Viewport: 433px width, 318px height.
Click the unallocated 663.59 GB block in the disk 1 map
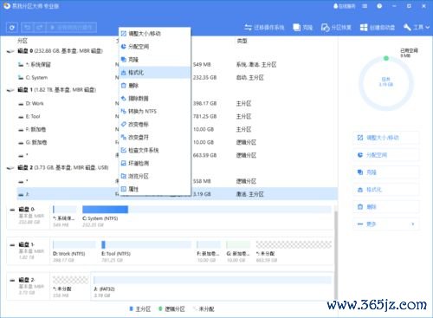294,245
